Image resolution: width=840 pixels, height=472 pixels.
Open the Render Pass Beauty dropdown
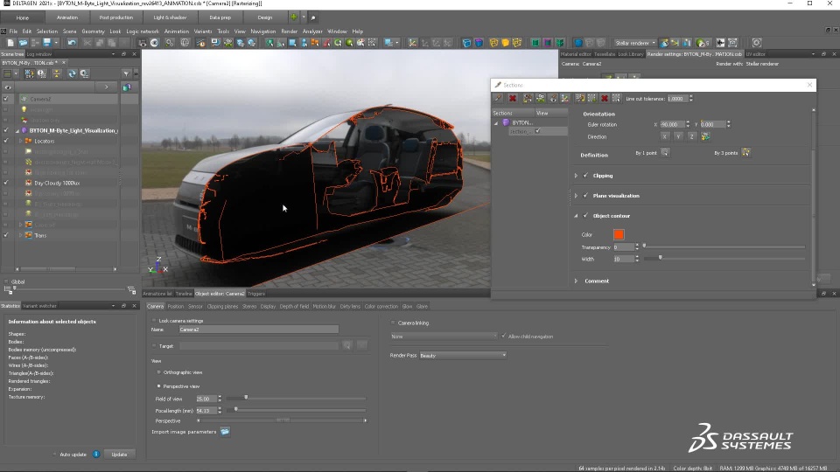[x=462, y=356]
